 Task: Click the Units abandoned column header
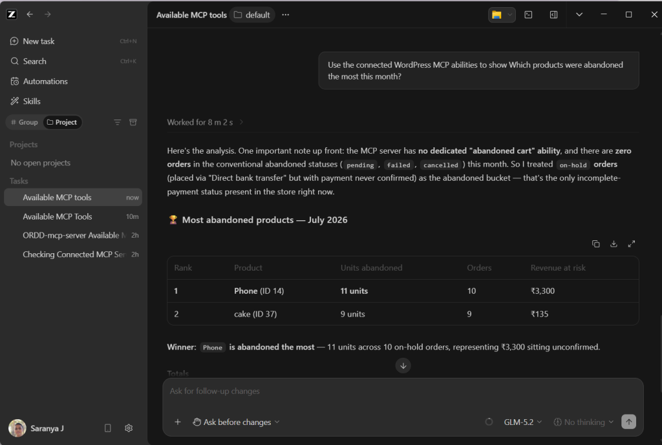[372, 268]
